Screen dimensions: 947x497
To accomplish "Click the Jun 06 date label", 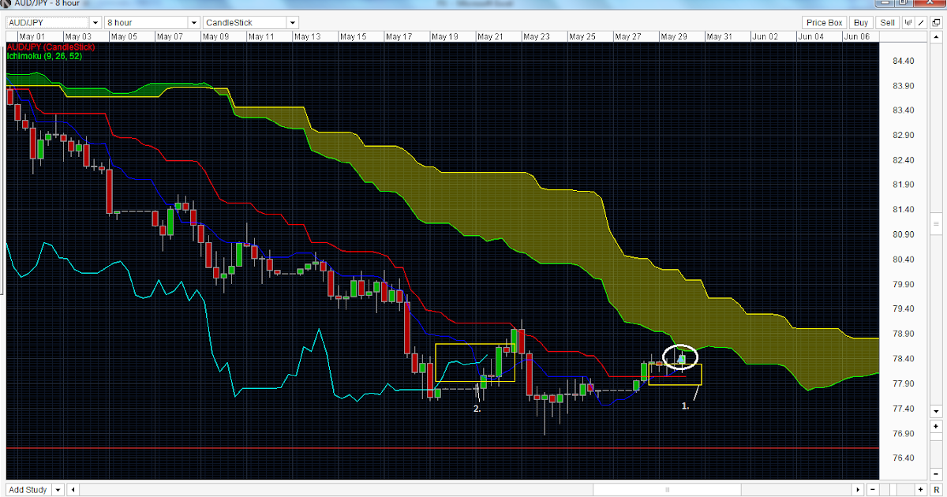I will coord(856,36).
